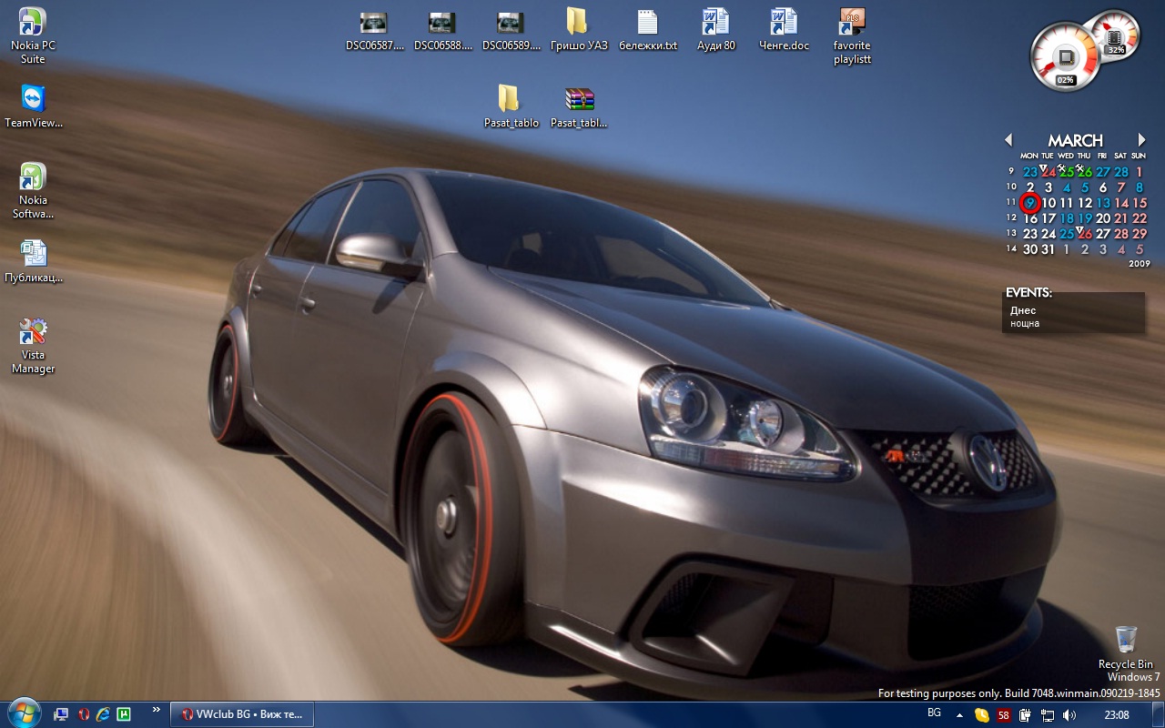Click the Opera icon in Quick Launch
The width and height of the screenshot is (1165, 728).
coord(84,714)
